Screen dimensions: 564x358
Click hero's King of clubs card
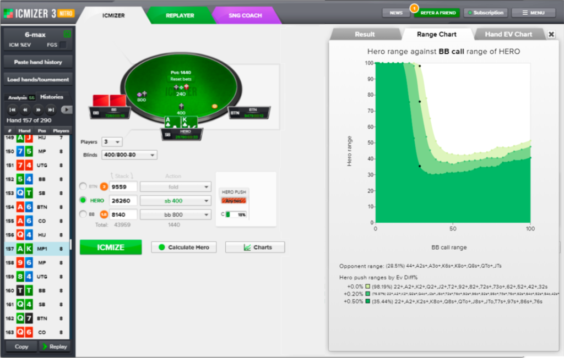coord(188,122)
